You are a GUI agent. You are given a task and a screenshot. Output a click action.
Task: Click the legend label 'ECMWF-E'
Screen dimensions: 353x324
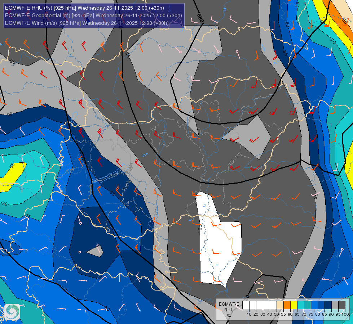pos(229,304)
